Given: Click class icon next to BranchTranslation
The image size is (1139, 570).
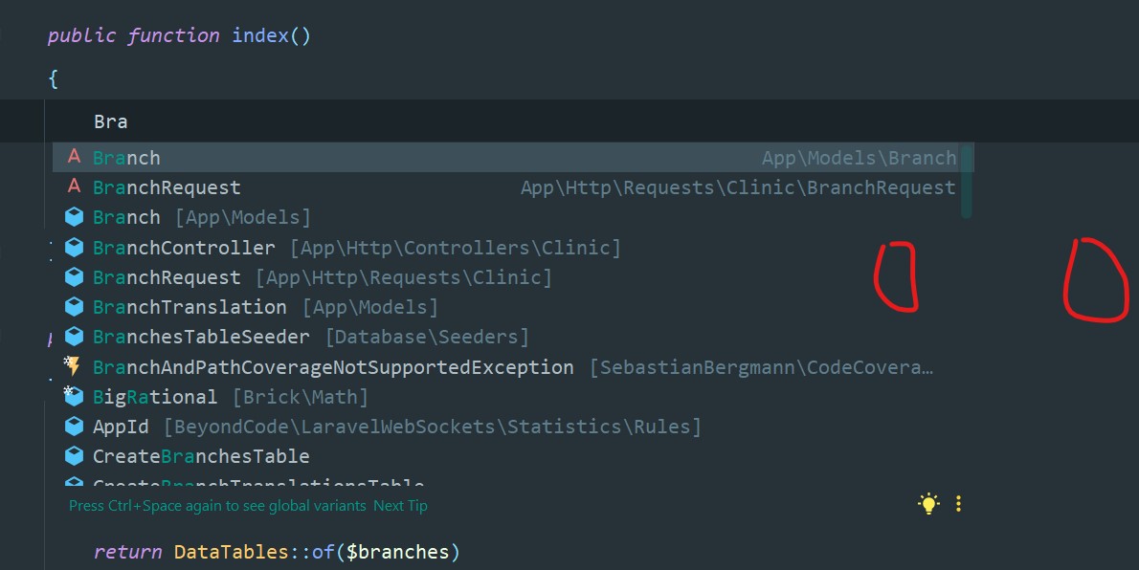Looking at the screenshot, I should click(x=74, y=306).
